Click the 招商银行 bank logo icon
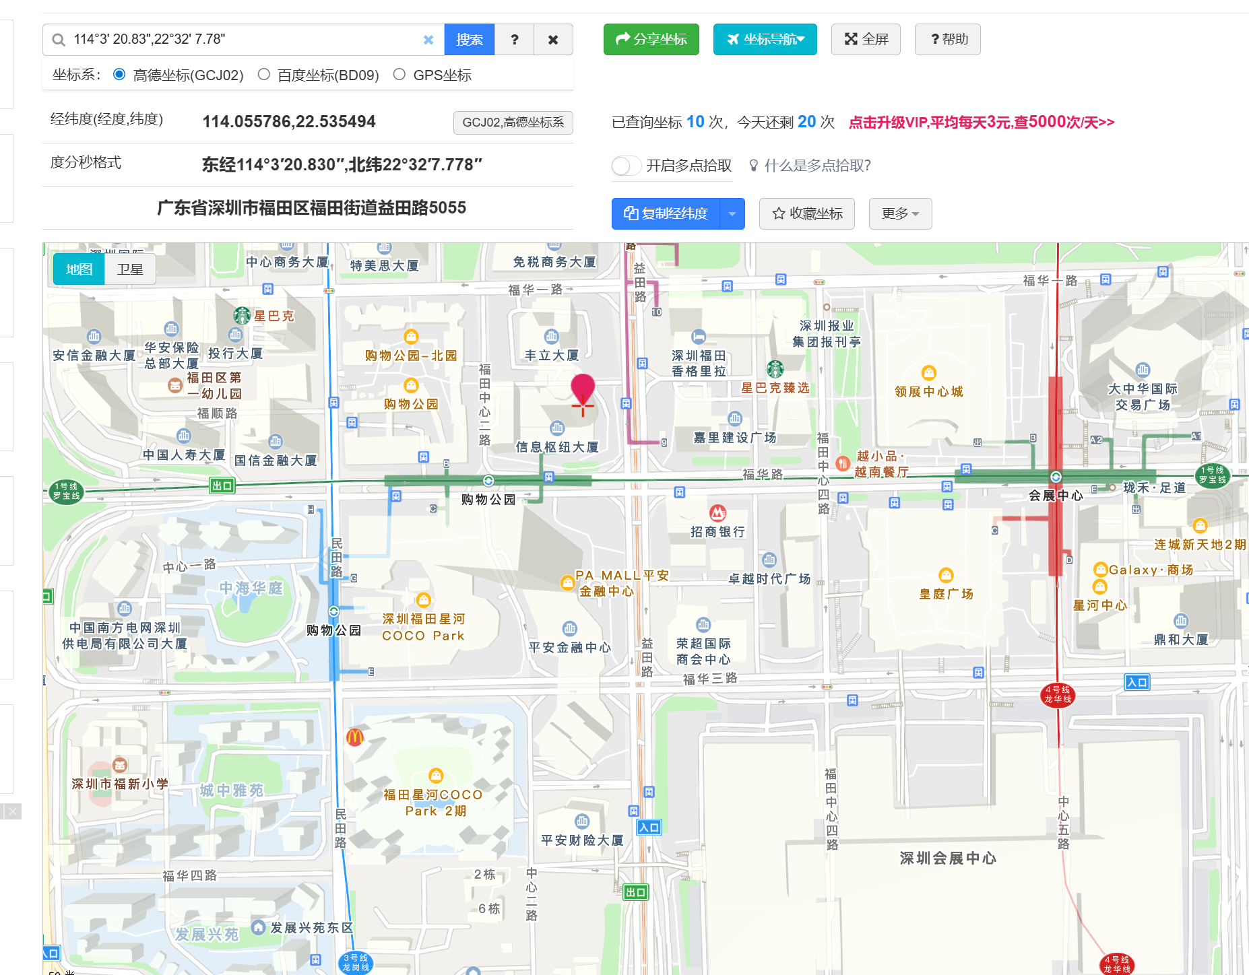 717,513
